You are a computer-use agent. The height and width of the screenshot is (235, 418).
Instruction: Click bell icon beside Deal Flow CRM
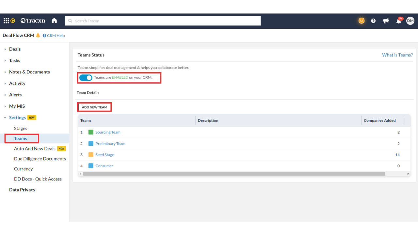(38, 36)
